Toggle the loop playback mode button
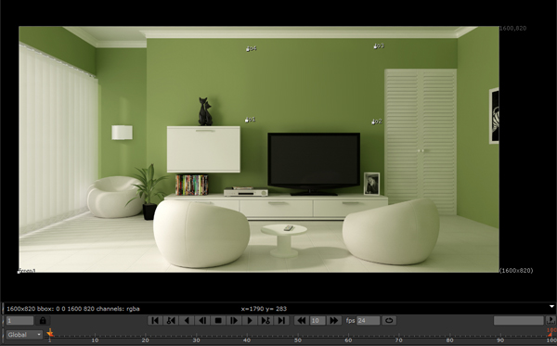557x346 pixels. point(389,320)
